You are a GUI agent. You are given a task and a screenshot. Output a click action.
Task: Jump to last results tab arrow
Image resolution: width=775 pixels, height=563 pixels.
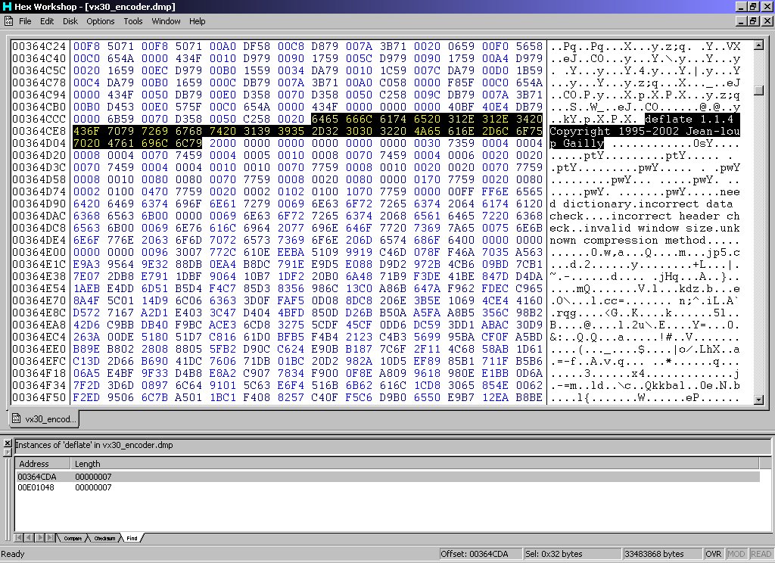(51, 538)
